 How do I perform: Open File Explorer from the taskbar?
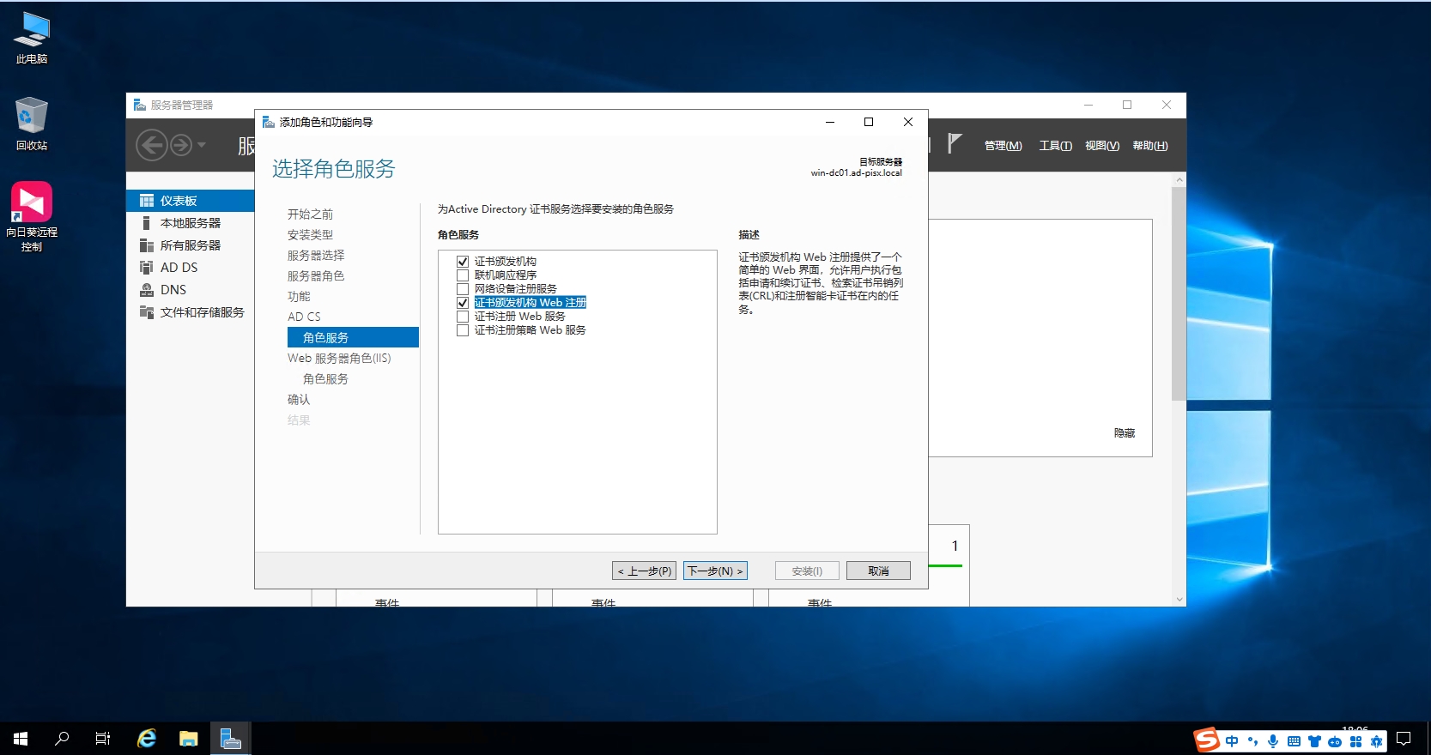pos(188,739)
